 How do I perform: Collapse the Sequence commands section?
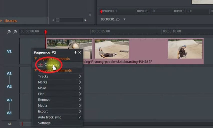(x=36, y=70)
